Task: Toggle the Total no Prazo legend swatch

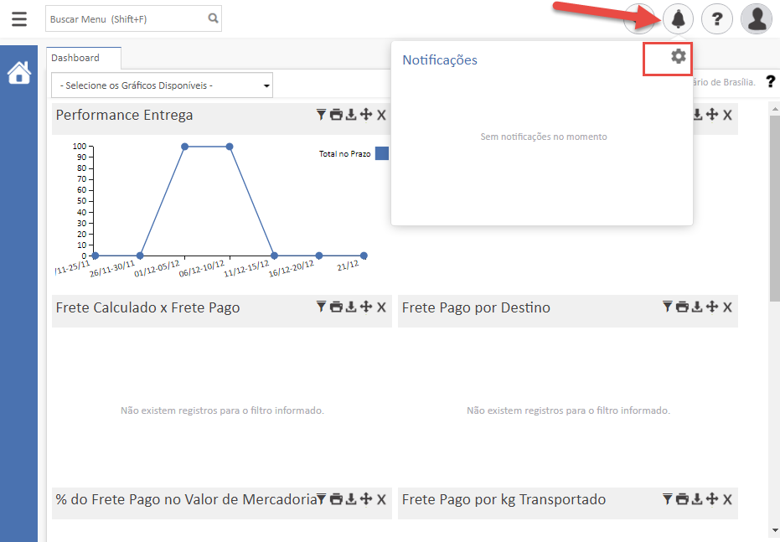Action: pos(381,153)
